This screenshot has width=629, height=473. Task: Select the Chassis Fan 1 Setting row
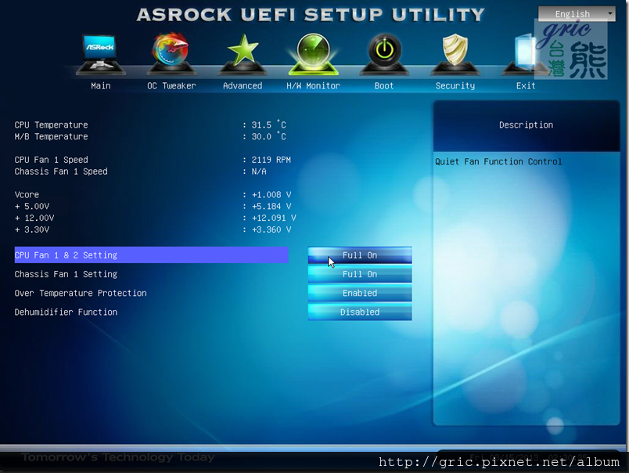coord(151,274)
